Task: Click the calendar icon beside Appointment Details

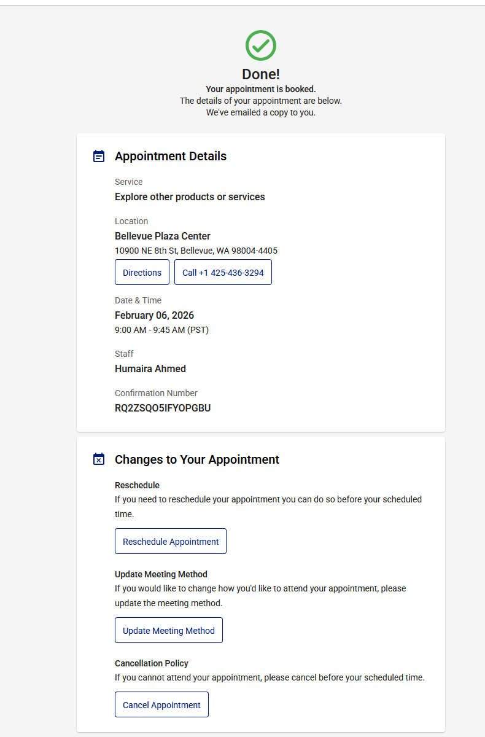Action: pos(99,156)
